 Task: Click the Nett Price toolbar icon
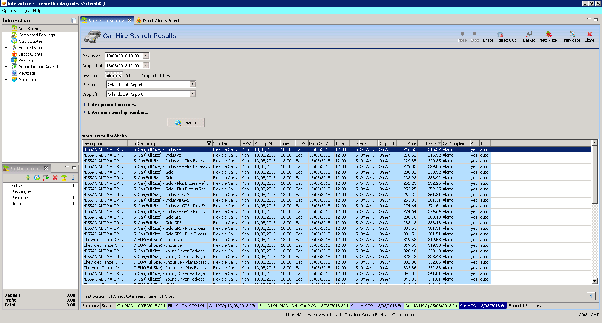click(x=548, y=35)
